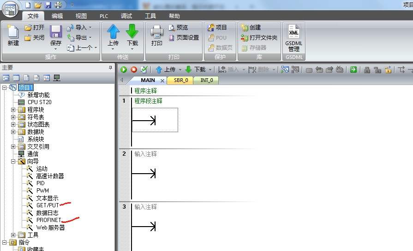Click the compile icon next to STOP
Screen dimensions: 413x251
[144, 70]
